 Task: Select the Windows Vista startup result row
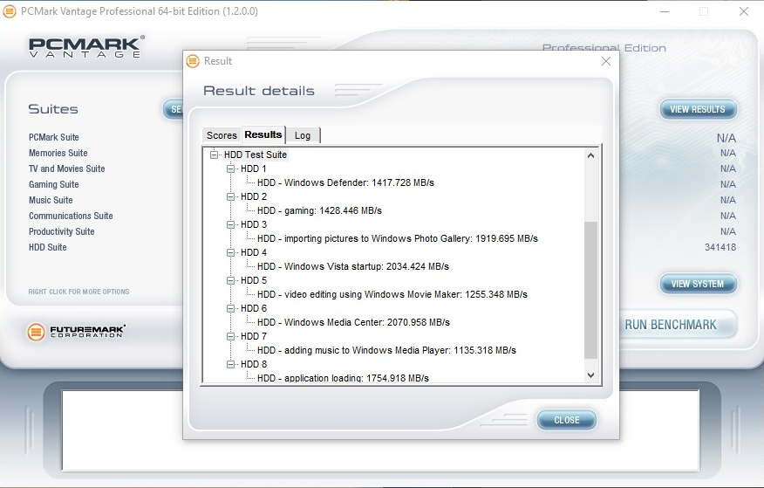coord(353,266)
